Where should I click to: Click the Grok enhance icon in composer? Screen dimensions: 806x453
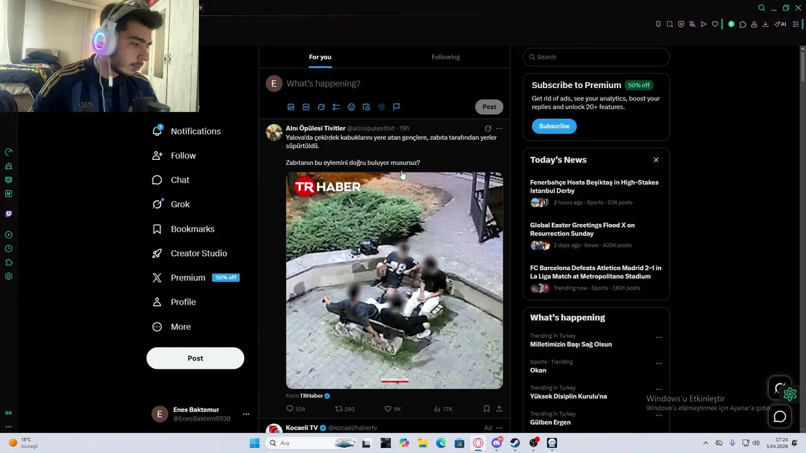click(321, 107)
